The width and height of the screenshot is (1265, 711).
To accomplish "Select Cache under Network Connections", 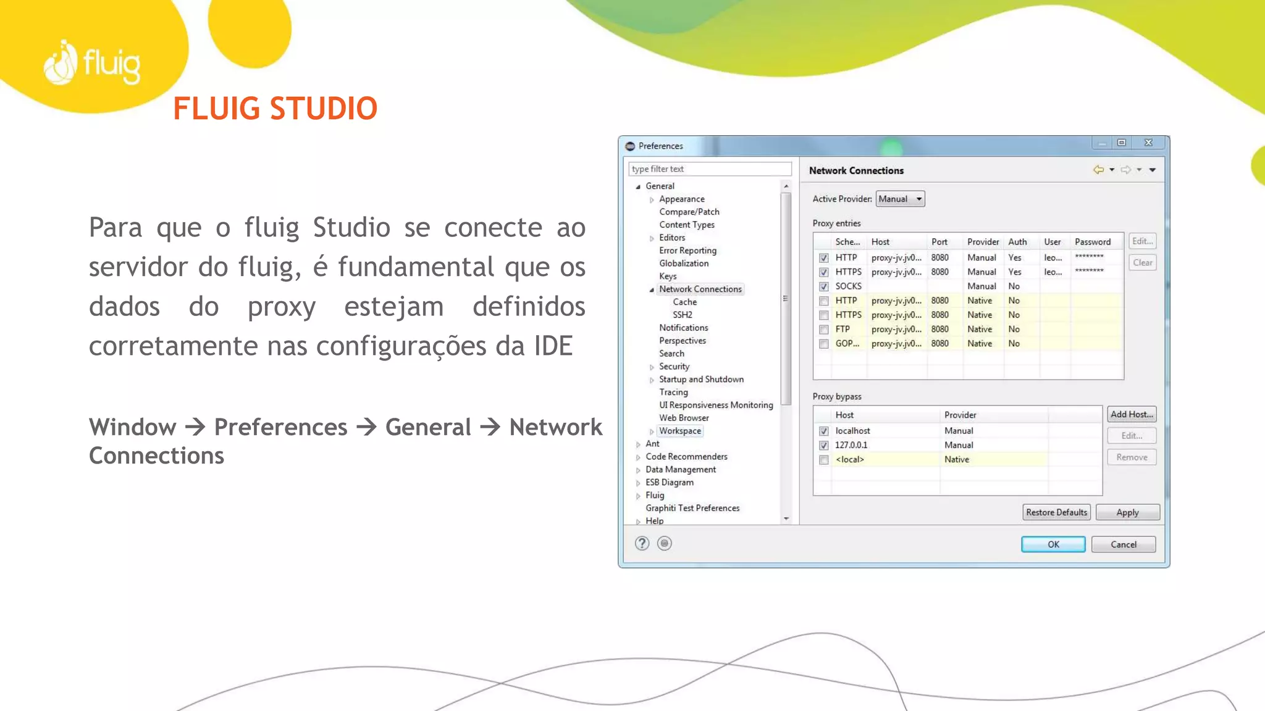I will click(x=684, y=302).
